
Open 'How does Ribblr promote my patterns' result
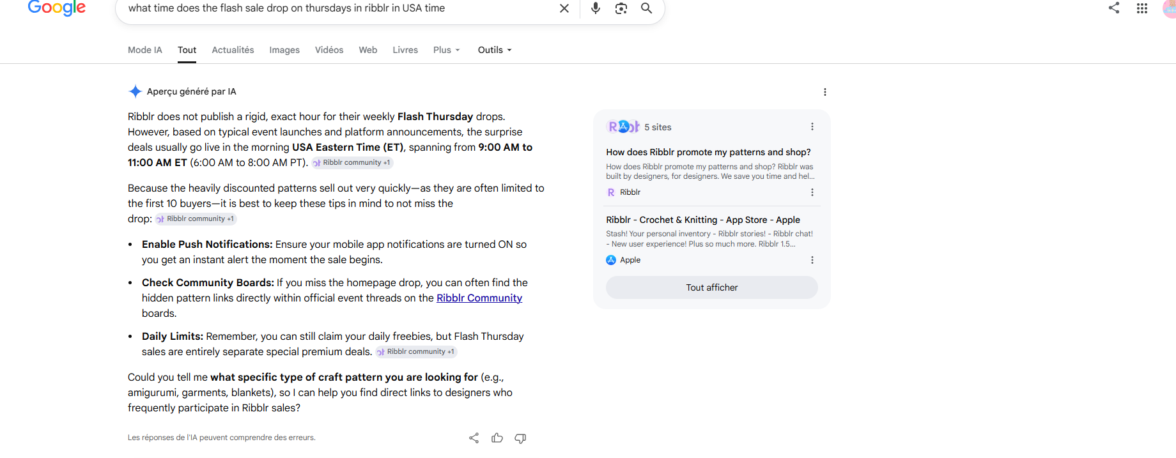point(708,152)
